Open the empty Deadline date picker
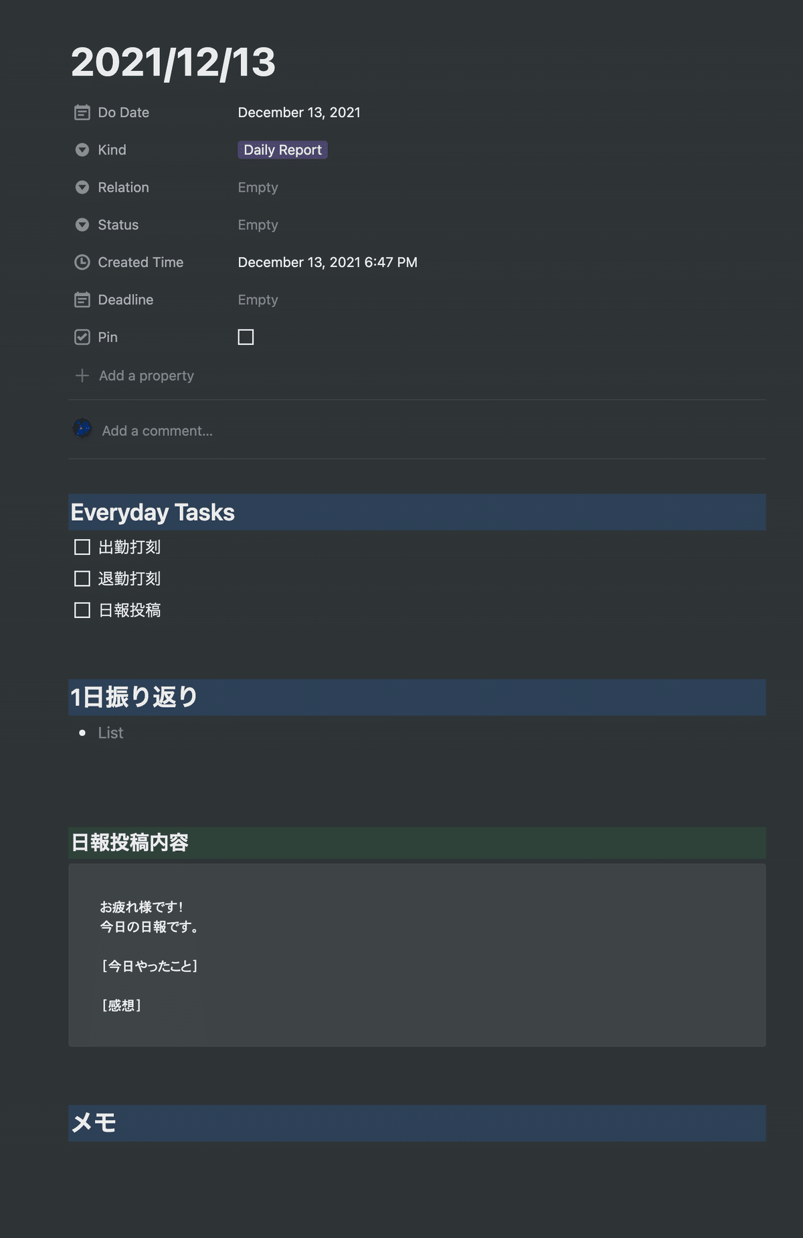This screenshot has width=803, height=1238. click(x=258, y=300)
